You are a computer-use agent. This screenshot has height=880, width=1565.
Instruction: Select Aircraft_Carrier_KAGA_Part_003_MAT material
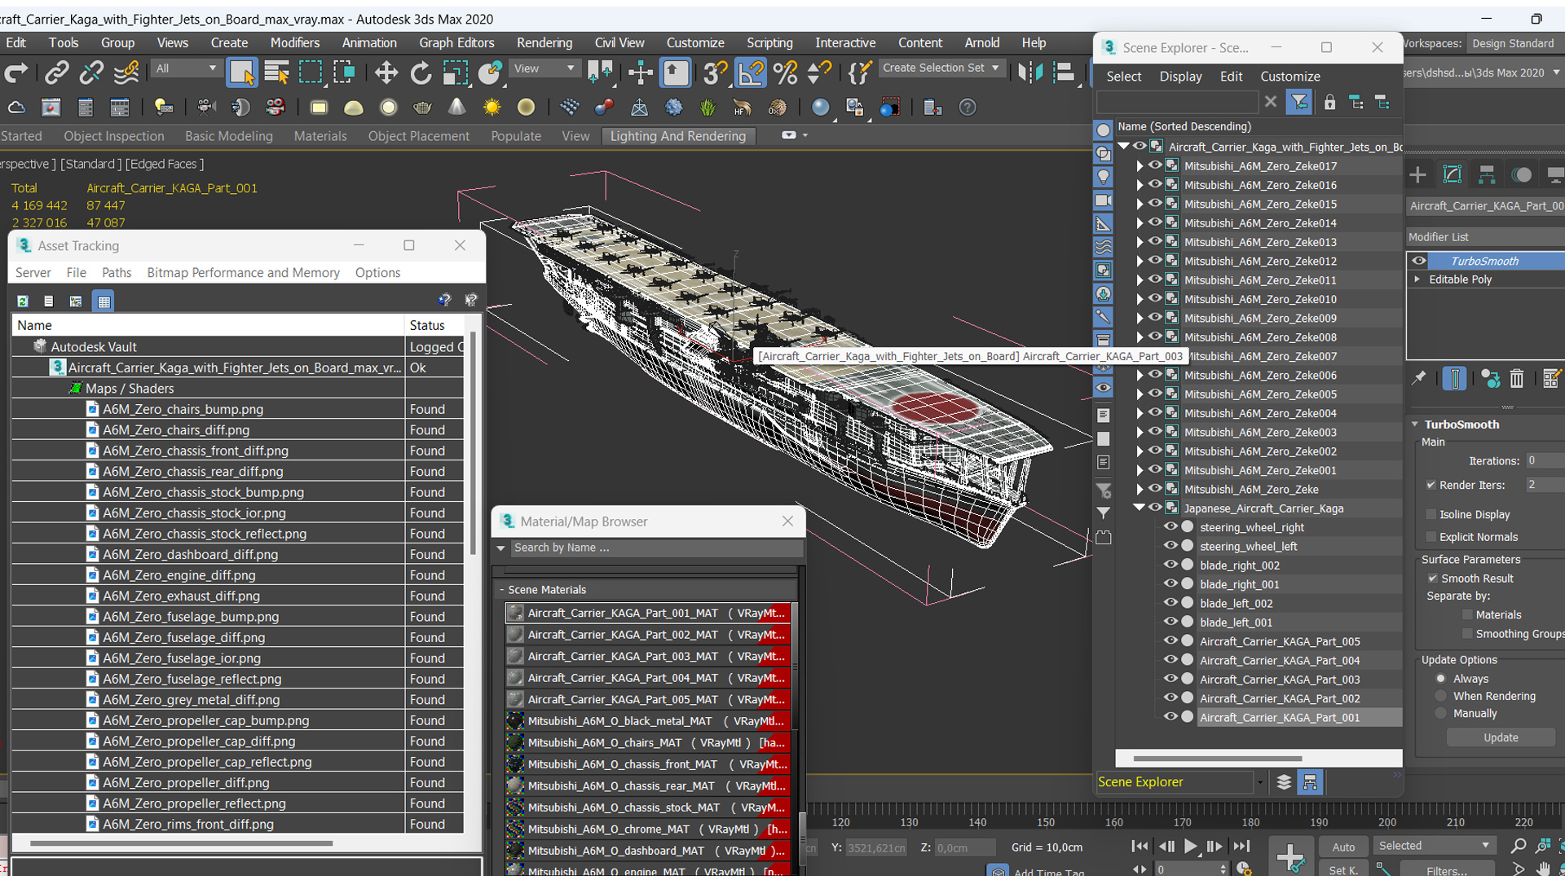coord(648,656)
